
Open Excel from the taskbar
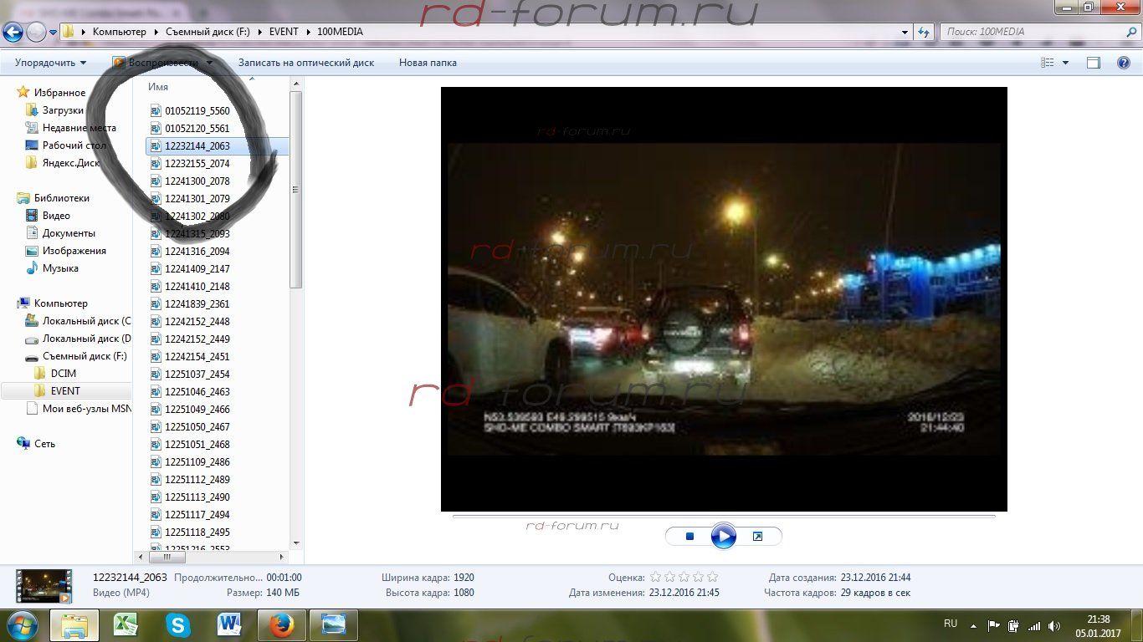point(126,625)
